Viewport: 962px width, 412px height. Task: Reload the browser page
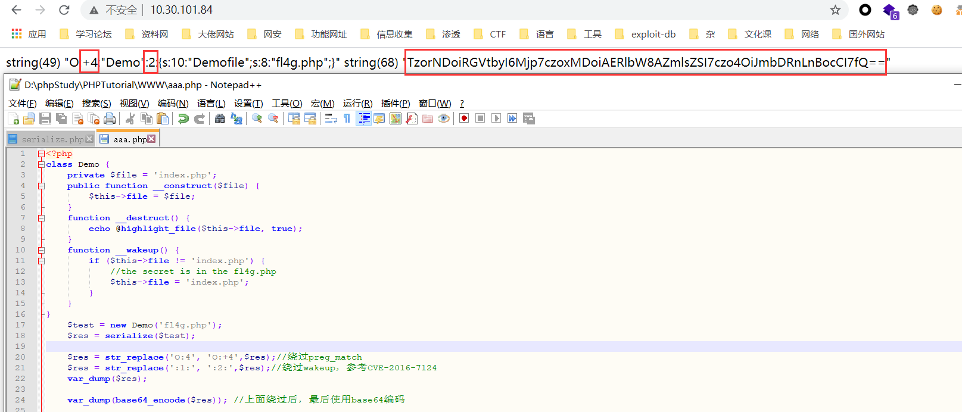coord(64,10)
